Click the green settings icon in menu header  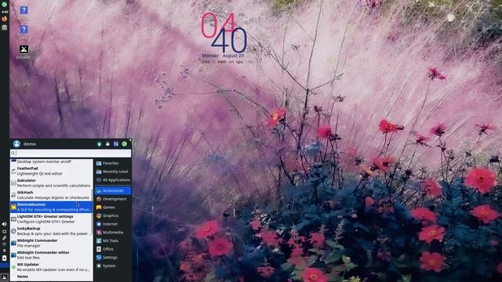click(x=100, y=144)
